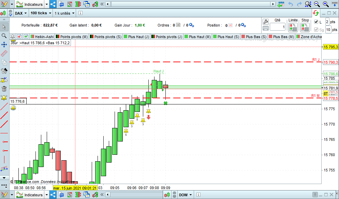Select the vertical line drawing tool
The height and width of the screenshot is (199, 339).
[x=4, y=160]
